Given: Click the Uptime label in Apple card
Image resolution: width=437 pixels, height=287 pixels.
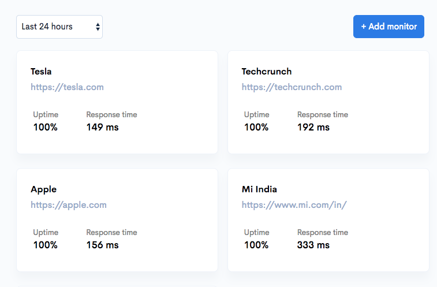Looking at the screenshot, I should (x=46, y=232).
